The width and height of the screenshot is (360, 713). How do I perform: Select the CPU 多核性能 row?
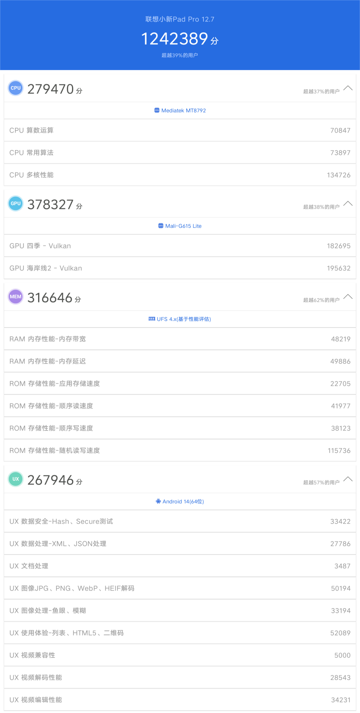click(x=180, y=175)
